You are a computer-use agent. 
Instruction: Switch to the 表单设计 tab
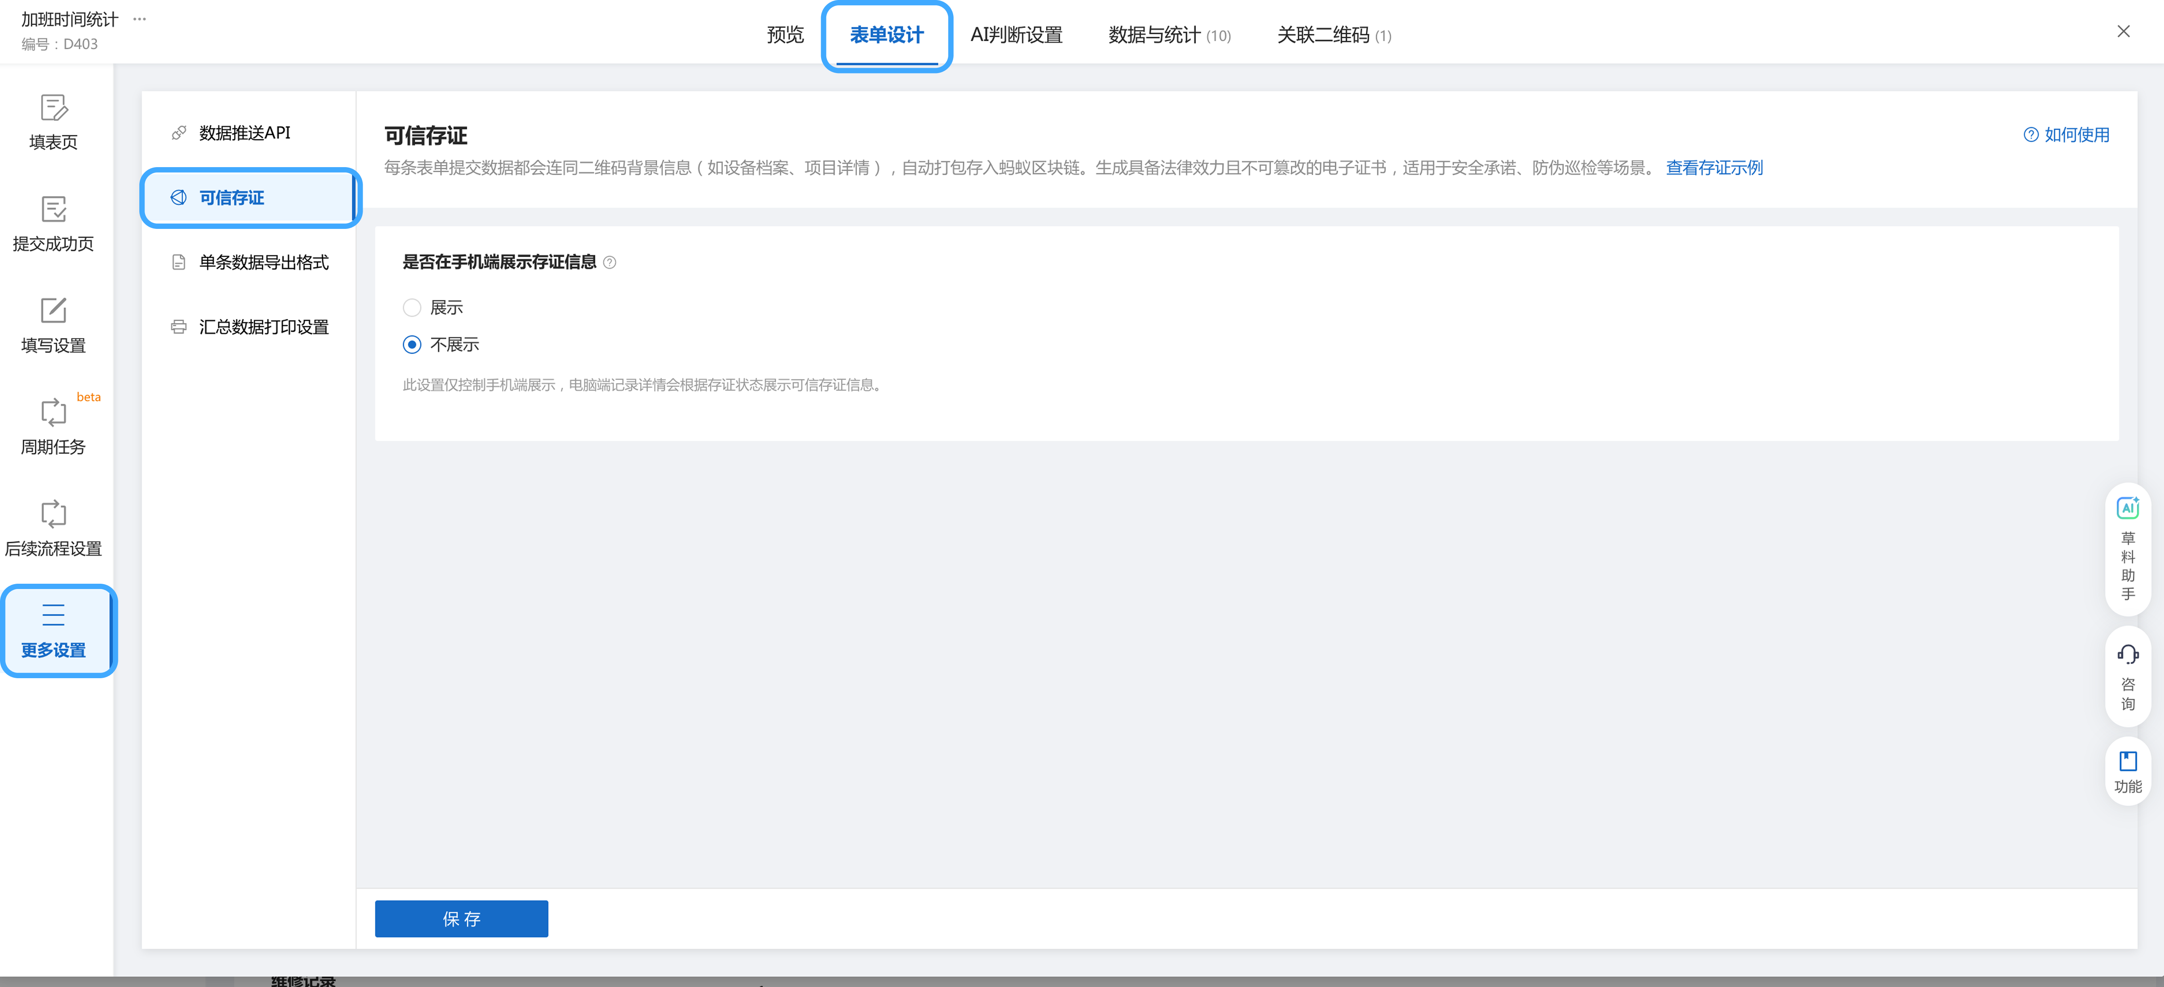coord(886,35)
